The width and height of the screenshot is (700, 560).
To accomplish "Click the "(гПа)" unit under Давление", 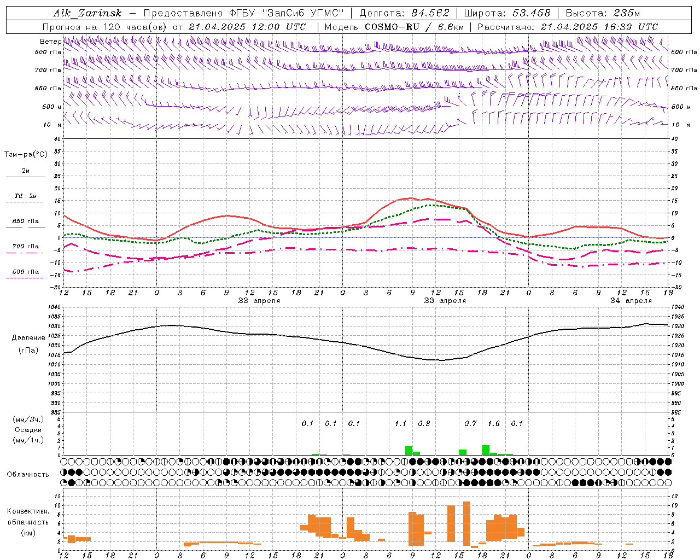I will click(28, 351).
